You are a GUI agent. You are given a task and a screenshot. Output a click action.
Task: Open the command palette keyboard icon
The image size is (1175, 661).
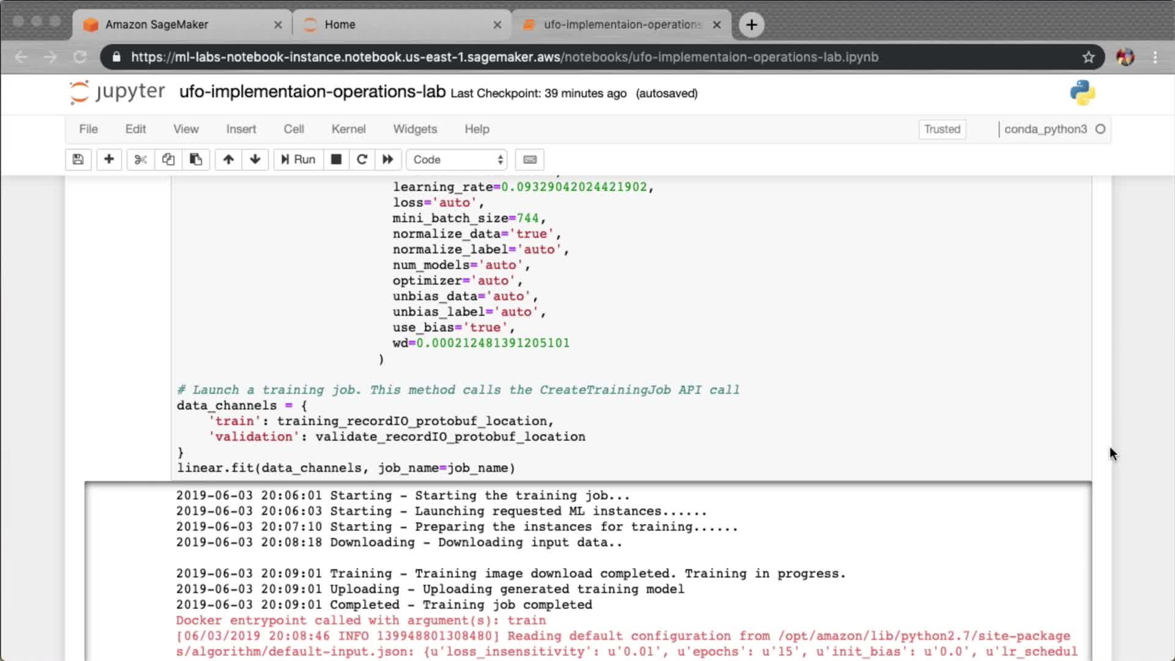530,160
